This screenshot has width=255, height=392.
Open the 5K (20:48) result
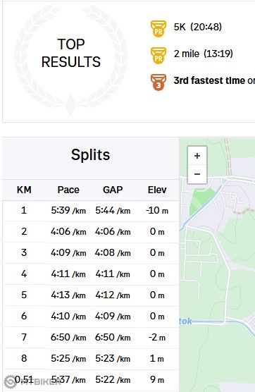pyautogui.click(x=197, y=27)
